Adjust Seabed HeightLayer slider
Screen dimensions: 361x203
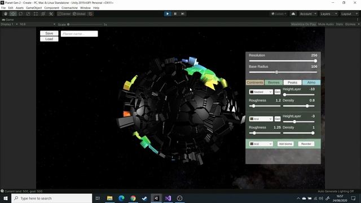click(x=298, y=95)
